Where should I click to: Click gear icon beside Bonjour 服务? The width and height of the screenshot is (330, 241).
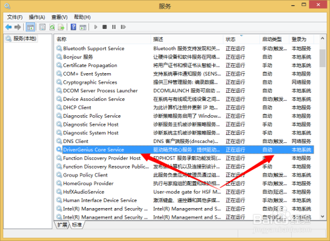59,57
